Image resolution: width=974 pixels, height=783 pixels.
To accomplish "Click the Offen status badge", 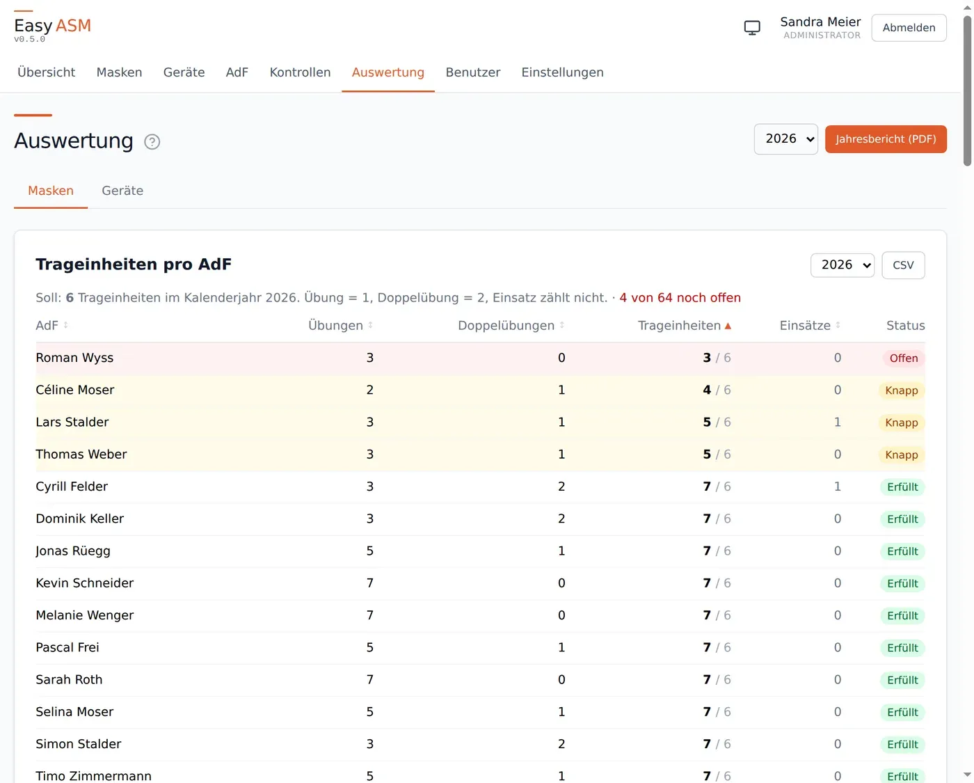I will 903,358.
